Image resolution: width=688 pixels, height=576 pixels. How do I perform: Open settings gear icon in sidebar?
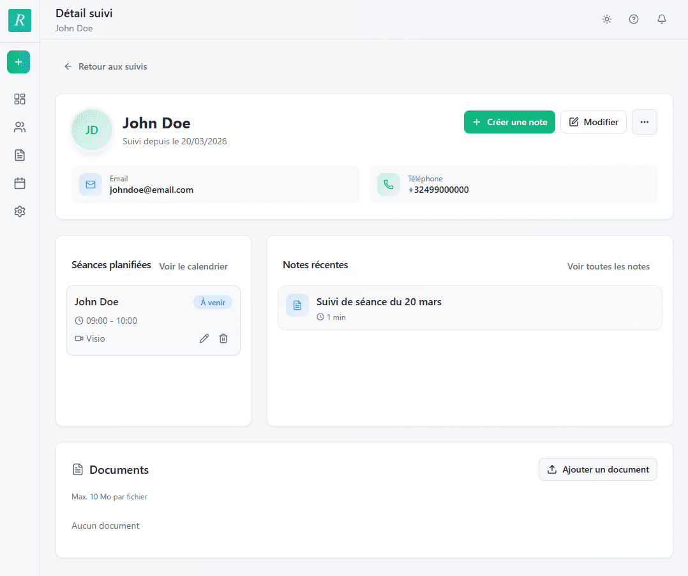coord(20,211)
